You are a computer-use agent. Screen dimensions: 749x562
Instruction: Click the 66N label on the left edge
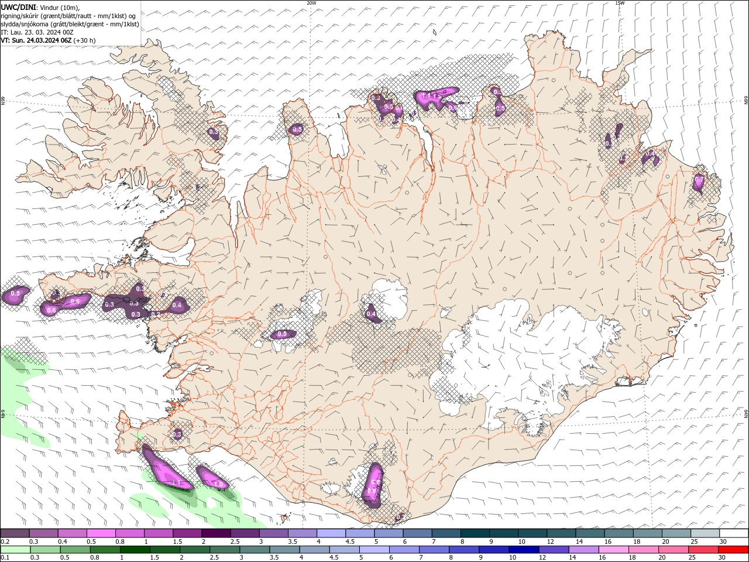(2, 101)
